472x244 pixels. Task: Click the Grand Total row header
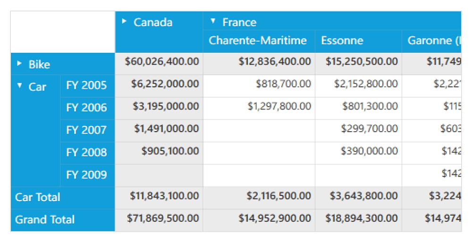[45, 219]
